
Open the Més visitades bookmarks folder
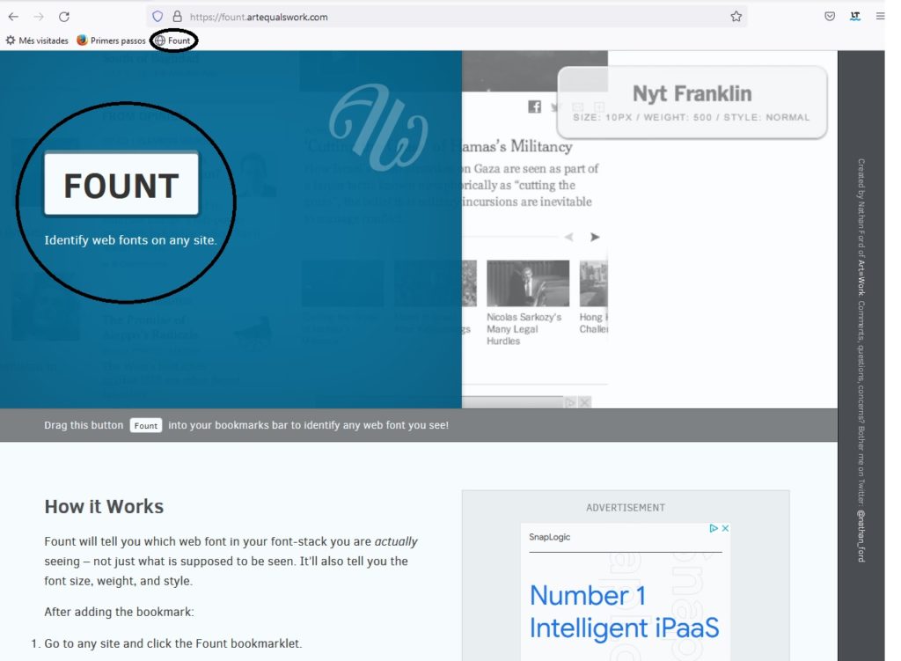pyautogui.click(x=37, y=40)
